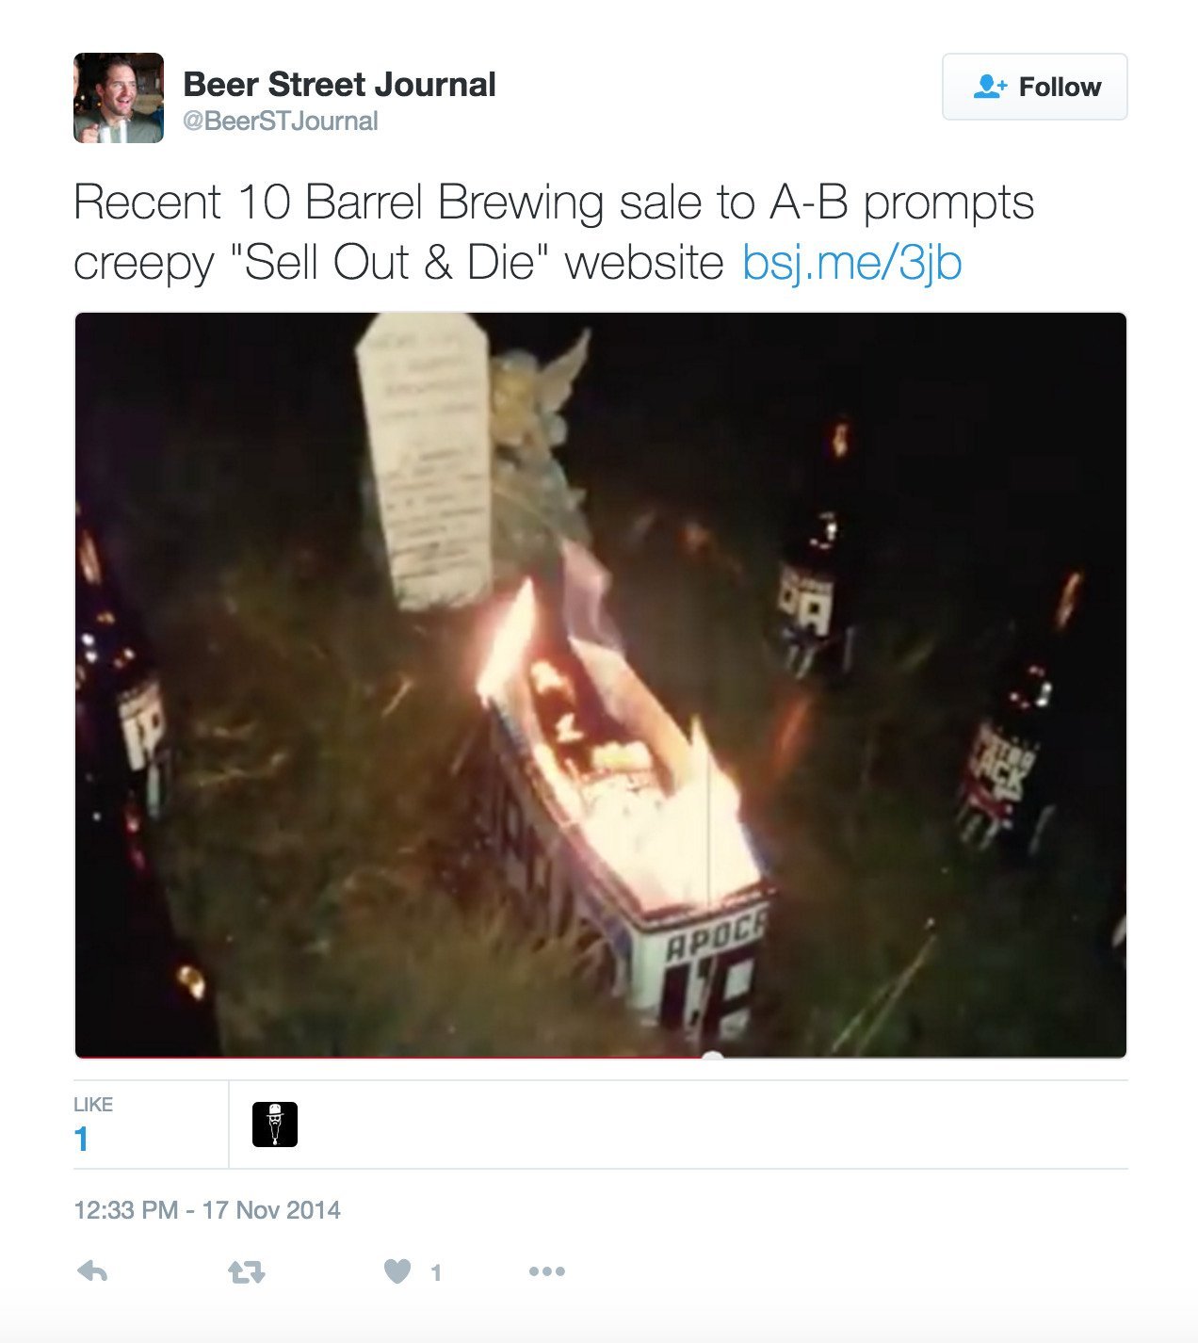Like the tweet with the heart icon
This screenshot has height=1343, width=1198.
pos(397,1272)
